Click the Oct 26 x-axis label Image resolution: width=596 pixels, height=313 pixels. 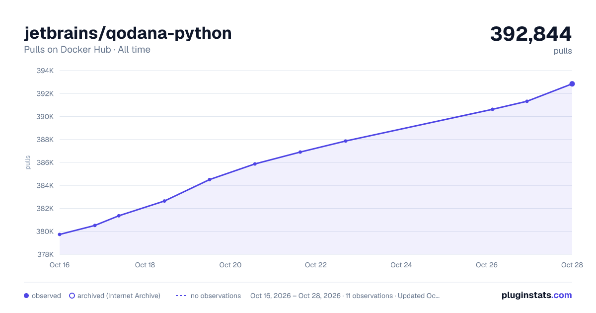tap(487, 265)
